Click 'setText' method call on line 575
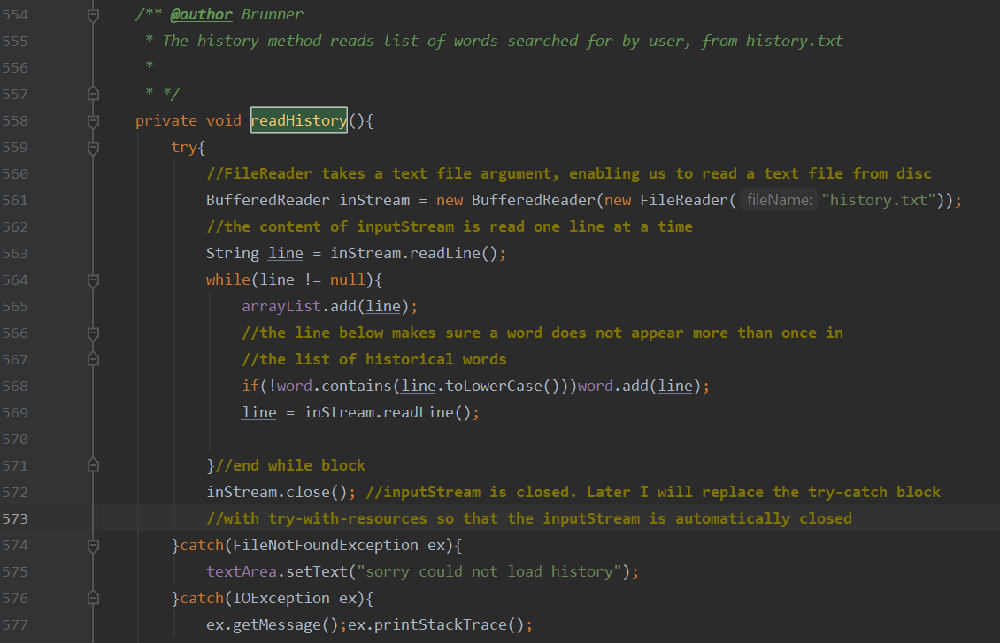This screenshot has width=1000, height=643. (x=317, y=571)
